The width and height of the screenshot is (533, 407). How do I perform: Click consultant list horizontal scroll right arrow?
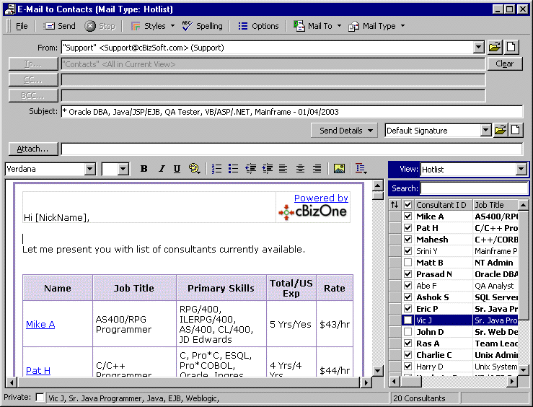pyautogui.click(x=512, y=382)
